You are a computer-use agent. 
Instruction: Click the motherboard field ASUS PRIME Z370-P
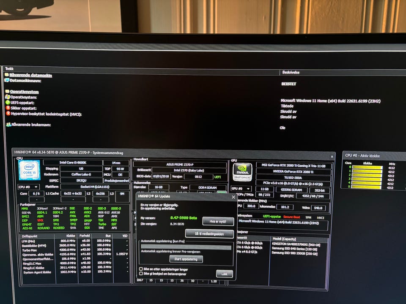click(180, 164)
